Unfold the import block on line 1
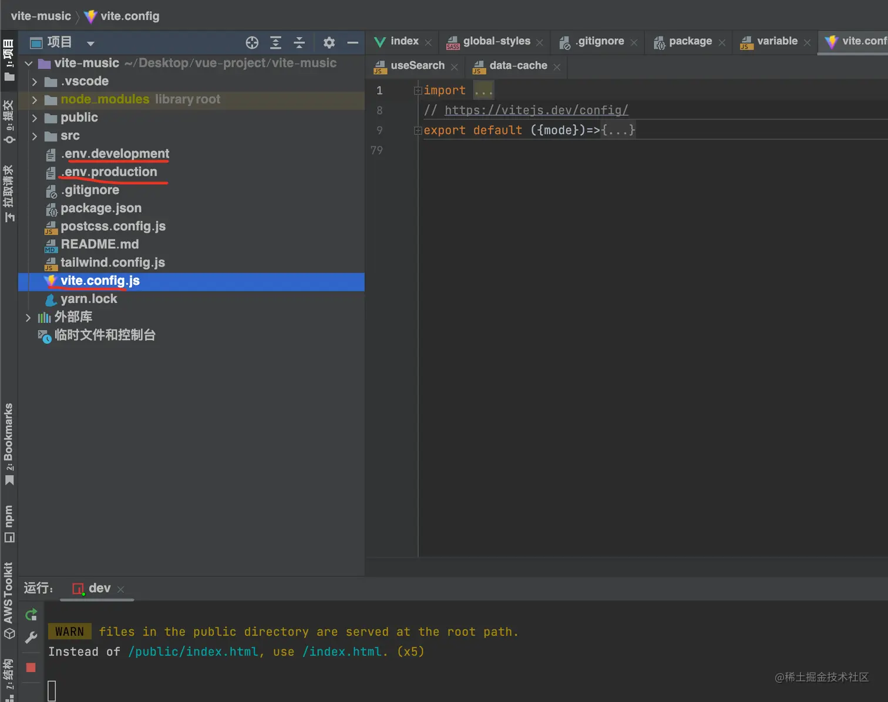The width and height of the screenshot is (888, 702). coord(418,90)
